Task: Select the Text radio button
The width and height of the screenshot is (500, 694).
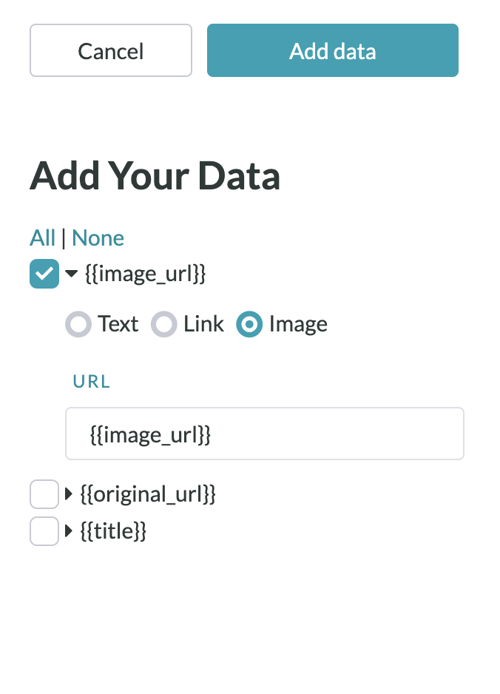Action: 78,324
